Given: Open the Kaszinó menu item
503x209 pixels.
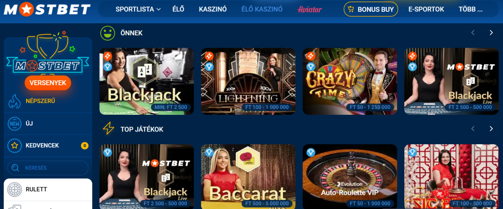Looking at the screenshot, I should pos(213,9).
